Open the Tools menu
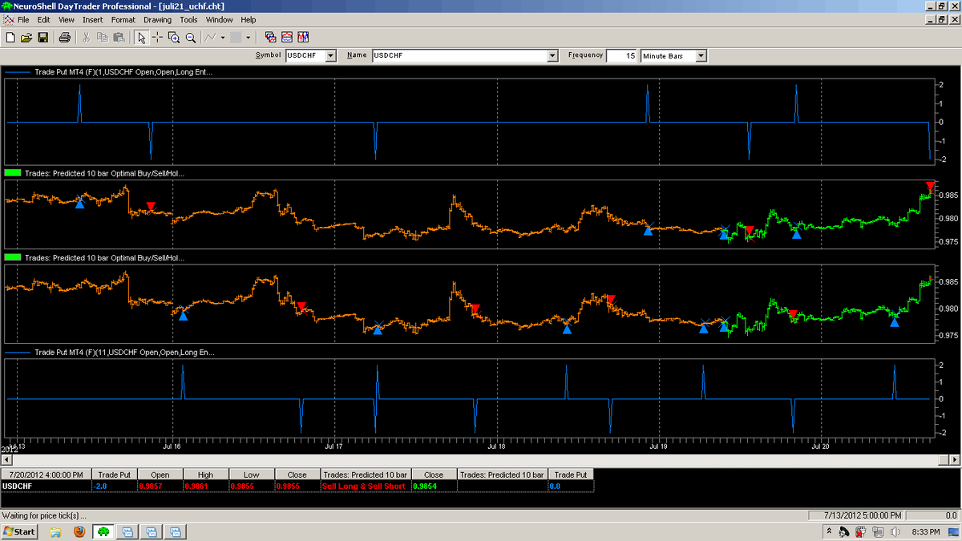This screenshot has width=962, height=541. [x=188, y=19]
